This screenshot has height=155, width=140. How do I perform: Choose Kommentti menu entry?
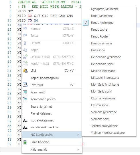coord(52,92)
